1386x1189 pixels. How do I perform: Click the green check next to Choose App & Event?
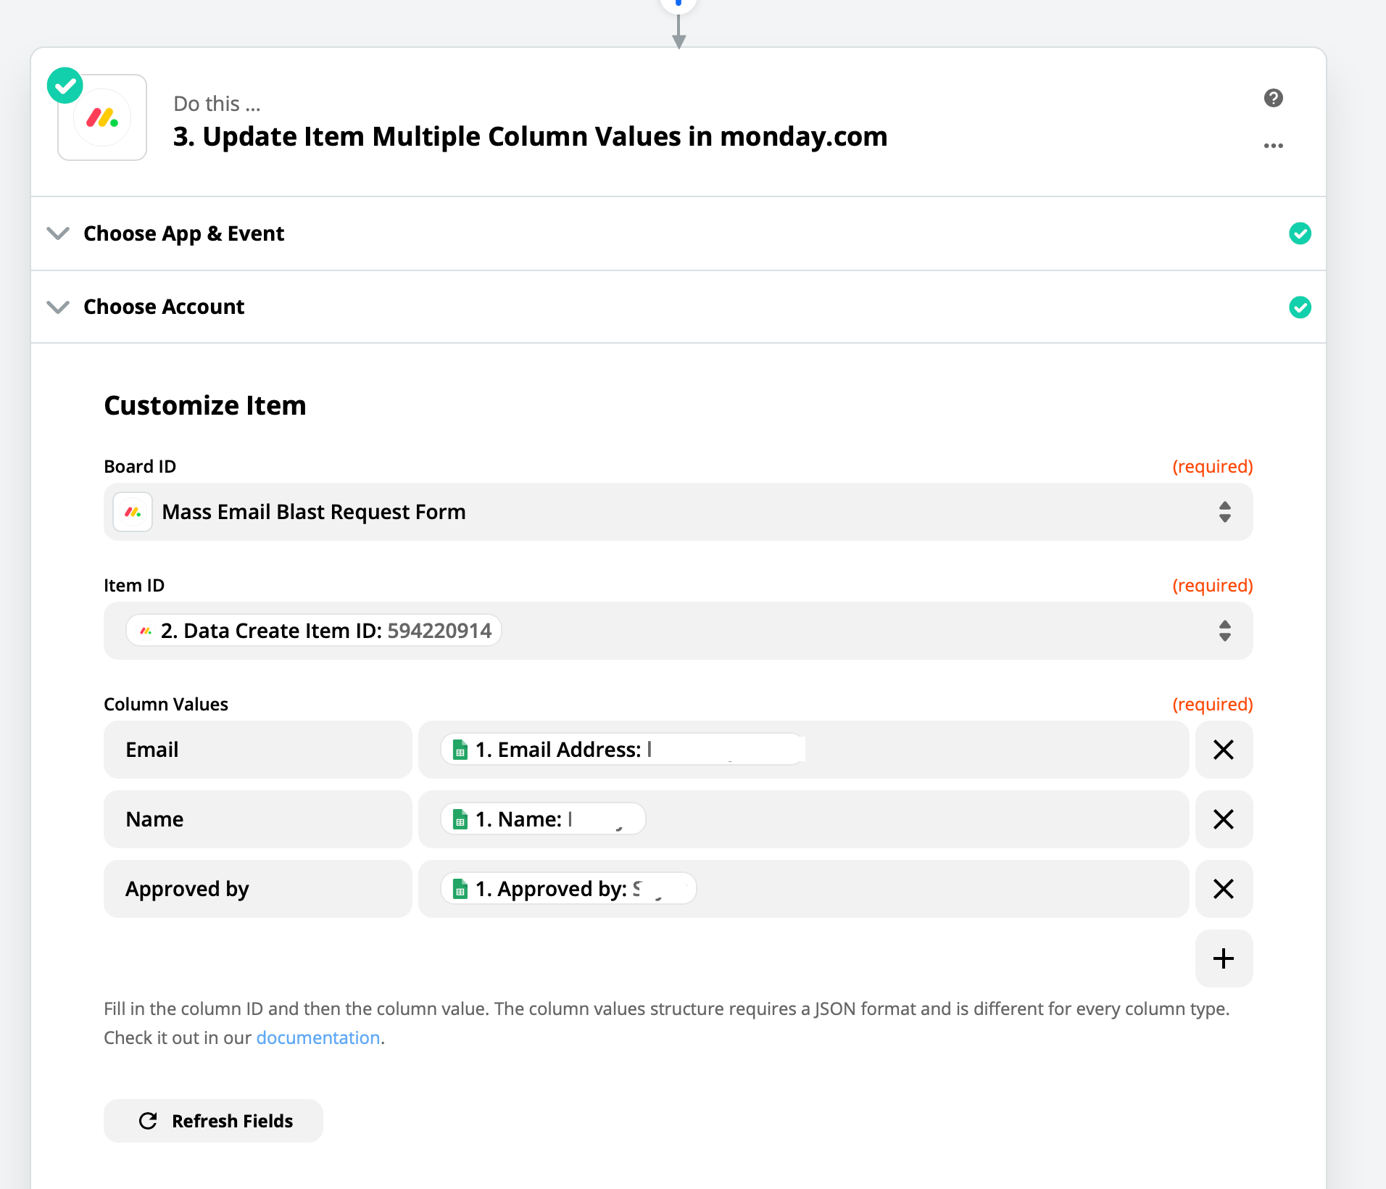[1300, 233]
